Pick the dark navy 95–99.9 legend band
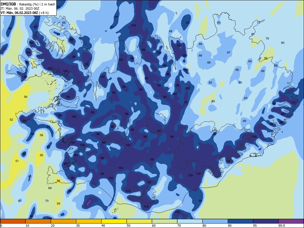The image size is (304, 228). (266, 221)
